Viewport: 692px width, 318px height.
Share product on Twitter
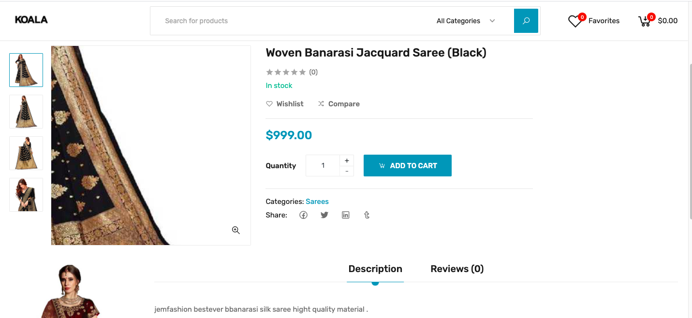(x=324, y=215)
